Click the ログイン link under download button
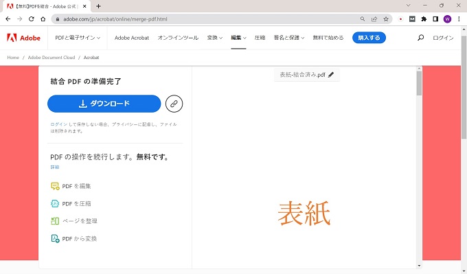 (58, 124)
